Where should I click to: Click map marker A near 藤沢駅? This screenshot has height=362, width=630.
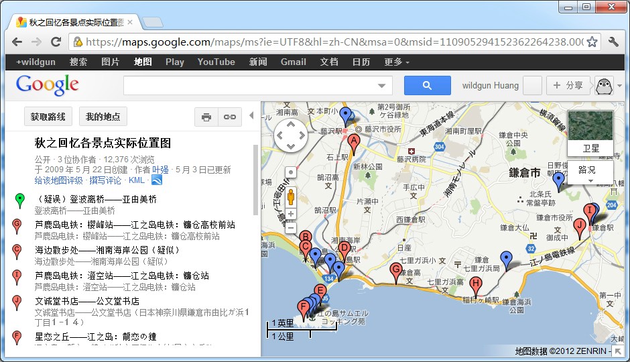(354, 143)
